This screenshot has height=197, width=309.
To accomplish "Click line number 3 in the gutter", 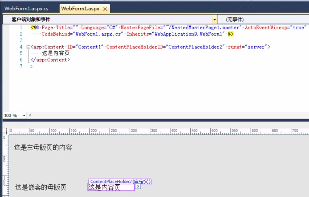I will point(21,40).
